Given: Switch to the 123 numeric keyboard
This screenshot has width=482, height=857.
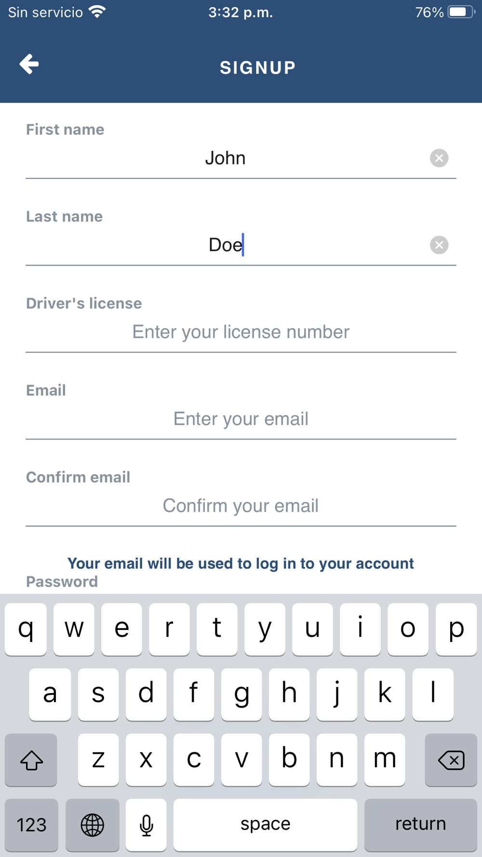Looking at the screenshot, I should (x=31, y=825).
